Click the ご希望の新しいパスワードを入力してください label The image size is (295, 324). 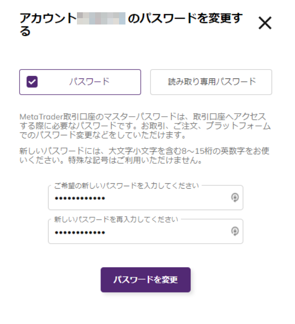[126, 186]
